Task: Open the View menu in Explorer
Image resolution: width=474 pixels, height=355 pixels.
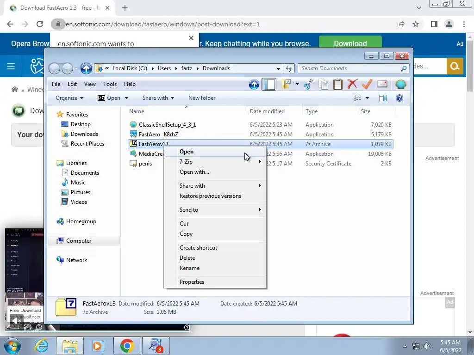Action: point(90,84)
